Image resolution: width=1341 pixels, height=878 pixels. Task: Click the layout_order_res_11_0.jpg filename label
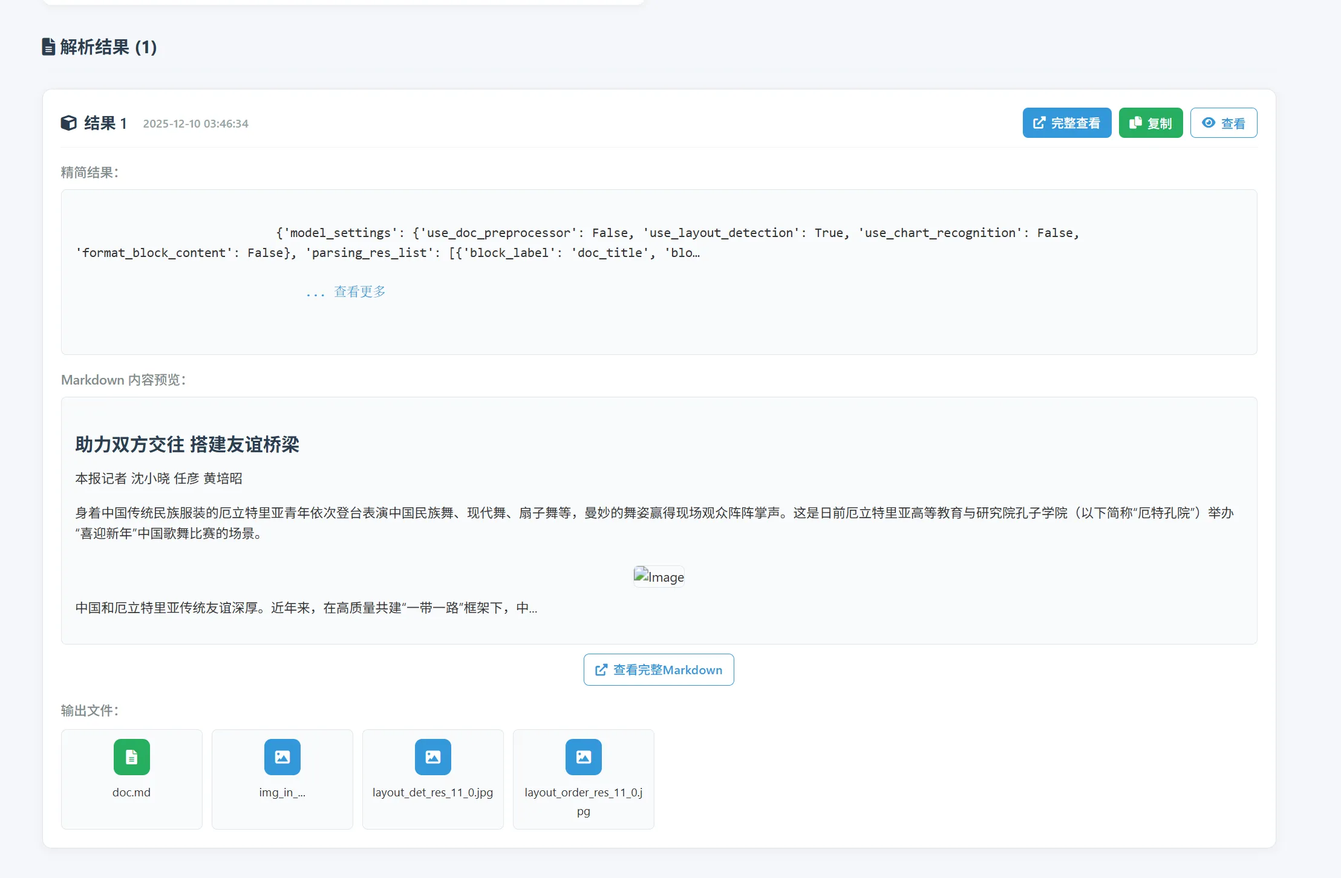tap(583, 801)
